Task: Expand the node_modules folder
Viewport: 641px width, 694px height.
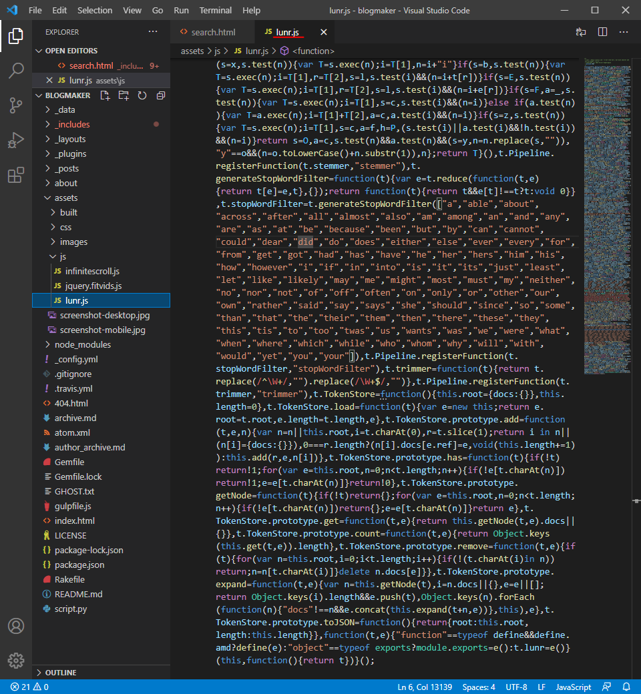Action: click(101, 344)
